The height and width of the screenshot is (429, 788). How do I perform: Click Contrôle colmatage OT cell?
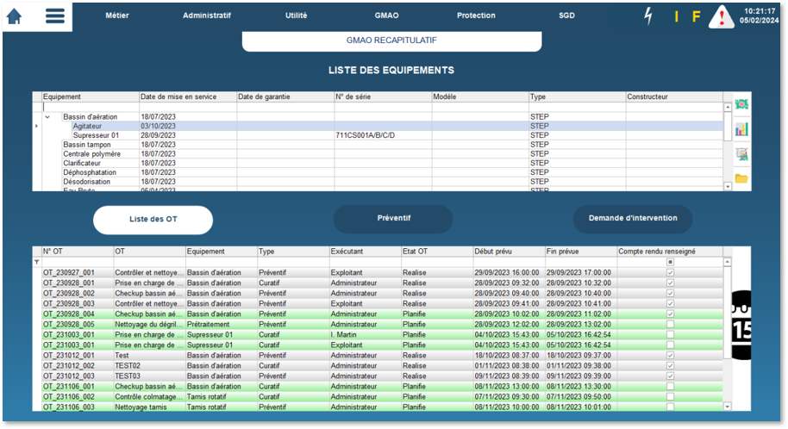149,397
